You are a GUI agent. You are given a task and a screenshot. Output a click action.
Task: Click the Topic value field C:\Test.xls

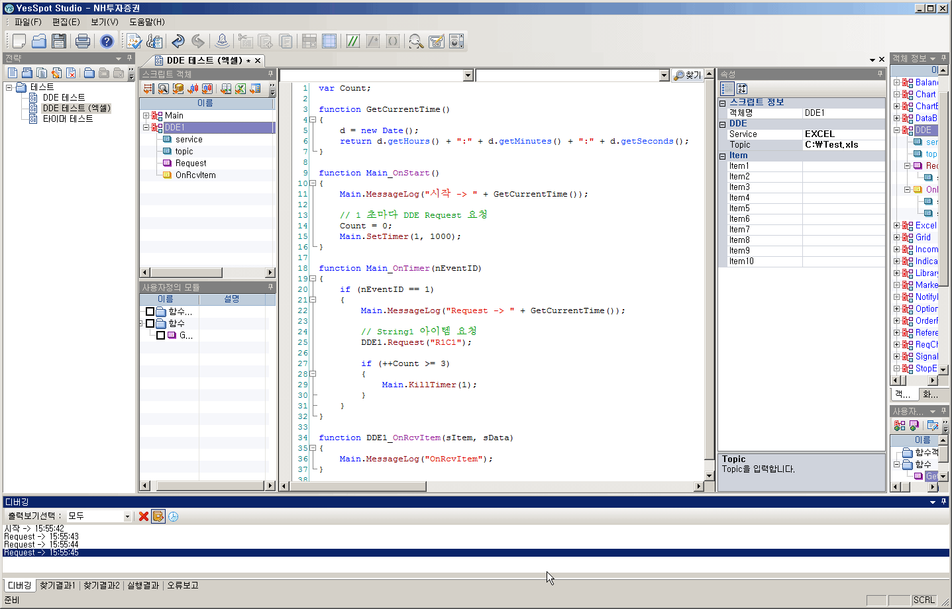point(843,145)
